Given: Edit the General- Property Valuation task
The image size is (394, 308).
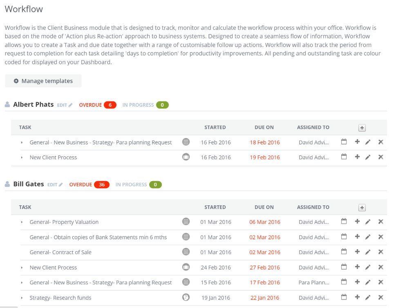Looking at the screenshot, I should tap(368, 222).
